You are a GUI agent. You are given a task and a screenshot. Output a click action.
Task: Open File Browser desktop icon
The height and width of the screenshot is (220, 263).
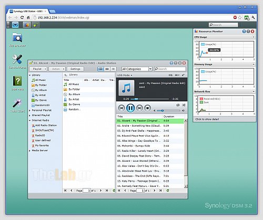(17, 40)
